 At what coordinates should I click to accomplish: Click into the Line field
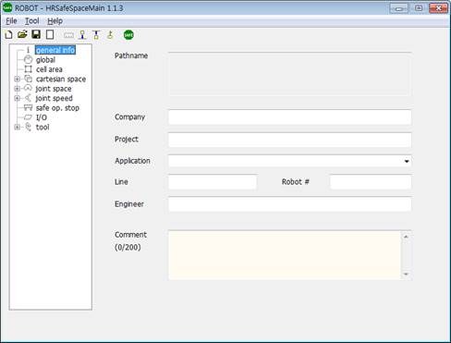tap(213, 182)
